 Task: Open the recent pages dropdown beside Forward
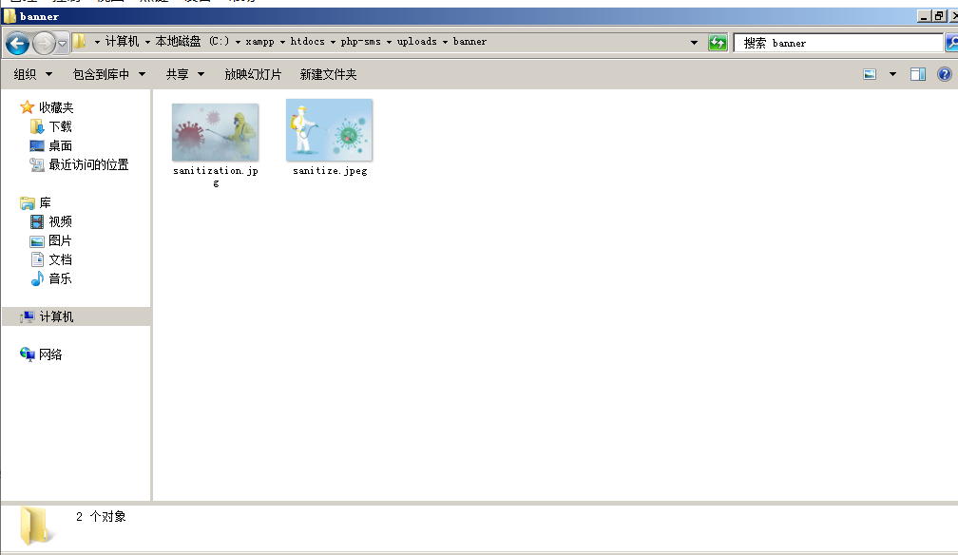(63, 44)
